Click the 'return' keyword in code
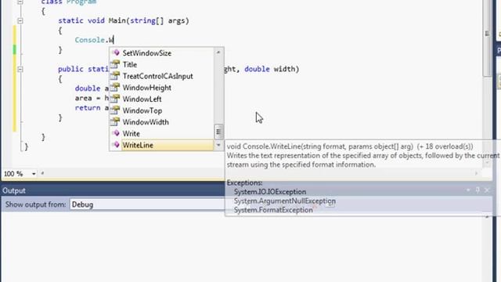The image size is (501, 282). point(88,108)
